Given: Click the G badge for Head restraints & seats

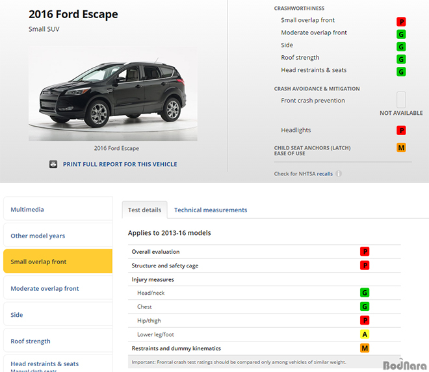Looking at the screenshot, I should (401, 71).
